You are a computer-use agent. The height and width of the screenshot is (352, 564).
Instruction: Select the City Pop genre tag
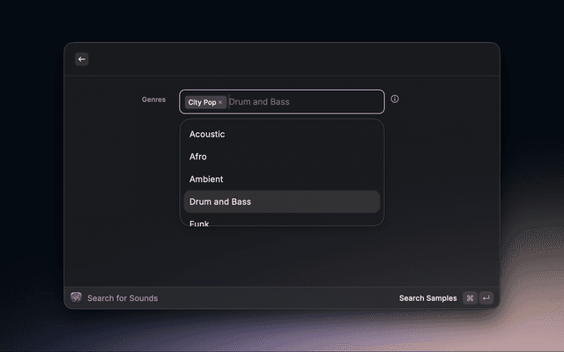point(202,102)
